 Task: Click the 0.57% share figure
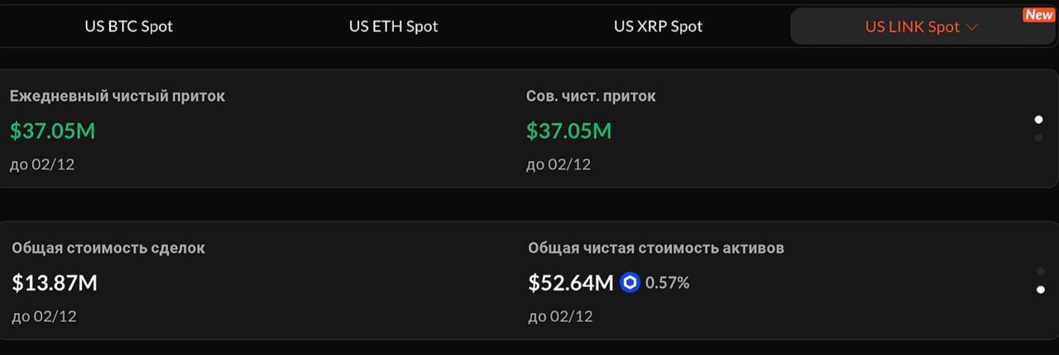pos(668,283)
